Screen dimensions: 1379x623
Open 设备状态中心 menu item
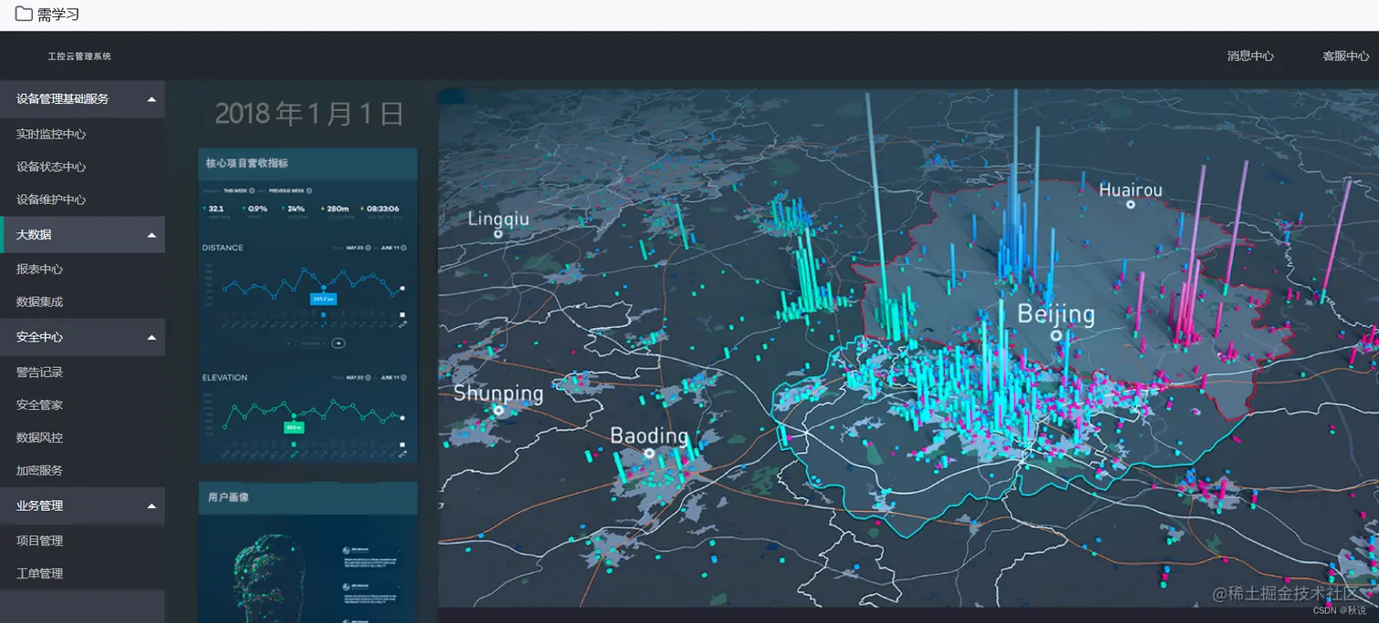[x=51, y=167]
